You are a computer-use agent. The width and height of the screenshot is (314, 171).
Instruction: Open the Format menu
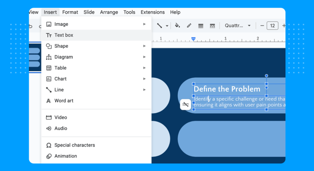(70, 12)
